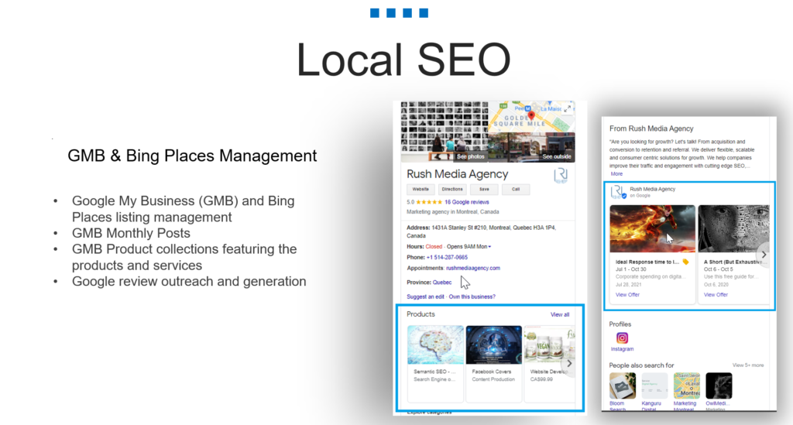Open the 16 Google reviews link
The width and height of the screenshot is (793, 425).
466,202
